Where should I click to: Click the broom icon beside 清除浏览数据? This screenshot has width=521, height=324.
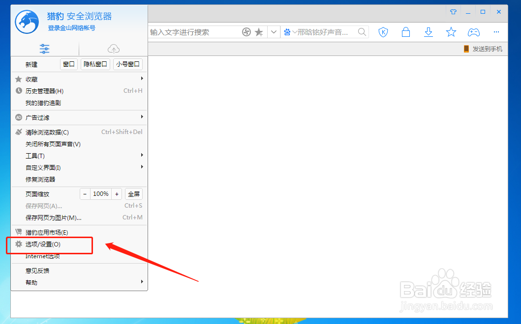(x=19, y=132)
